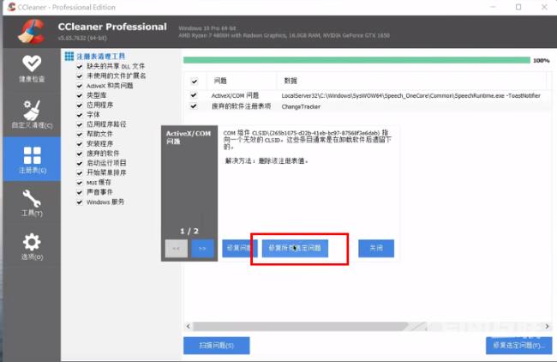
Task: Toggle ActiveX 和类问题 checkbox
Action: click(80, 86)
